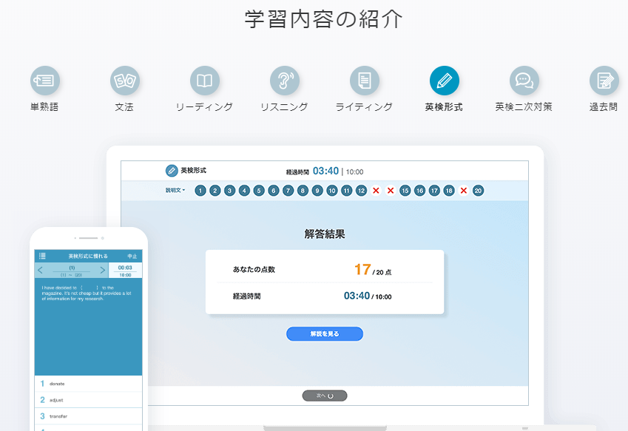Jump to question 1 circle

point(200,191)
